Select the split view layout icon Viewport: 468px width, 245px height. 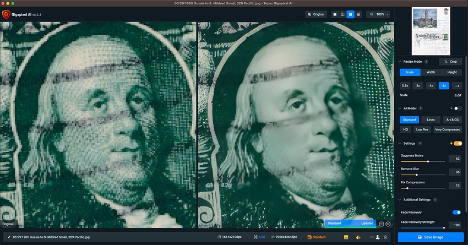click(x=342, y=14)
